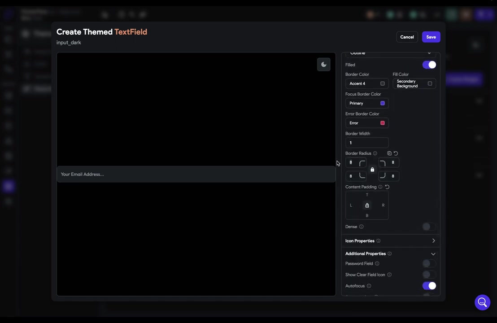Save the themed TextField
Viewport: 497px width, 323px height.
(x=431, y=37)
